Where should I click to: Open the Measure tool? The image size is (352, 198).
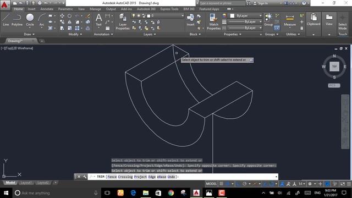click(290, 20)
